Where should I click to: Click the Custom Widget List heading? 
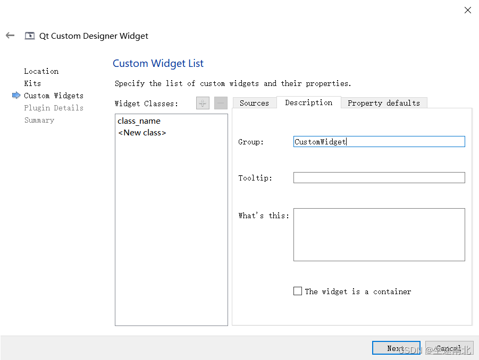click(158, 63)
